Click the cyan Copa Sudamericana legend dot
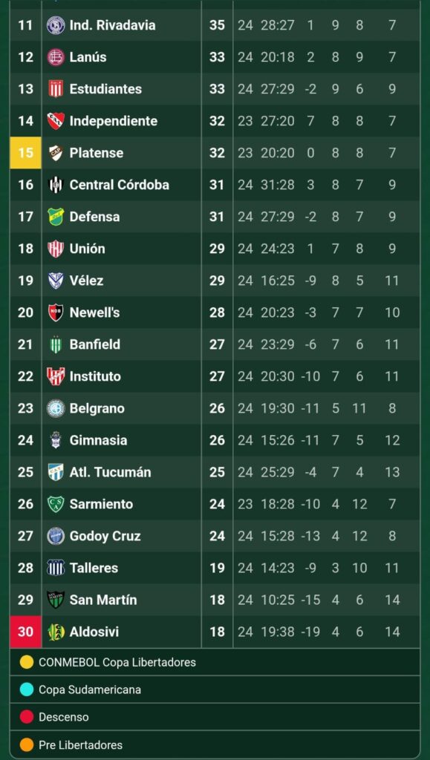The width and height of the screenshot is (430, 760). coord(27,689)
